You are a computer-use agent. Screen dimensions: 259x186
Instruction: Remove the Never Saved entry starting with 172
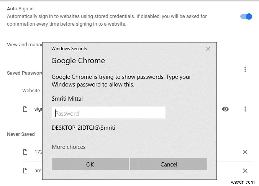pos(245,152)
